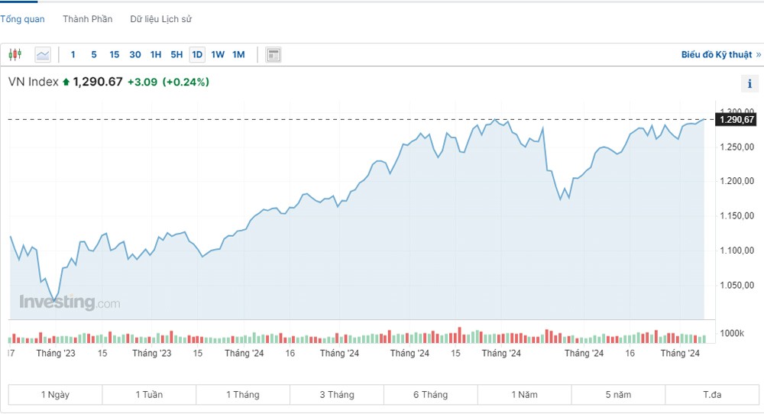The image size is (764, 414).
Task: Switch to Thành Phần tab
Action: click(87, 19)
